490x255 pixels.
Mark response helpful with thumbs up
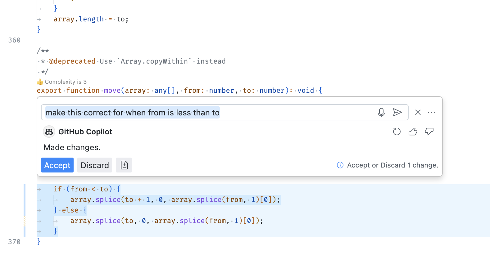pyautogui.click(x=413, y=132)
